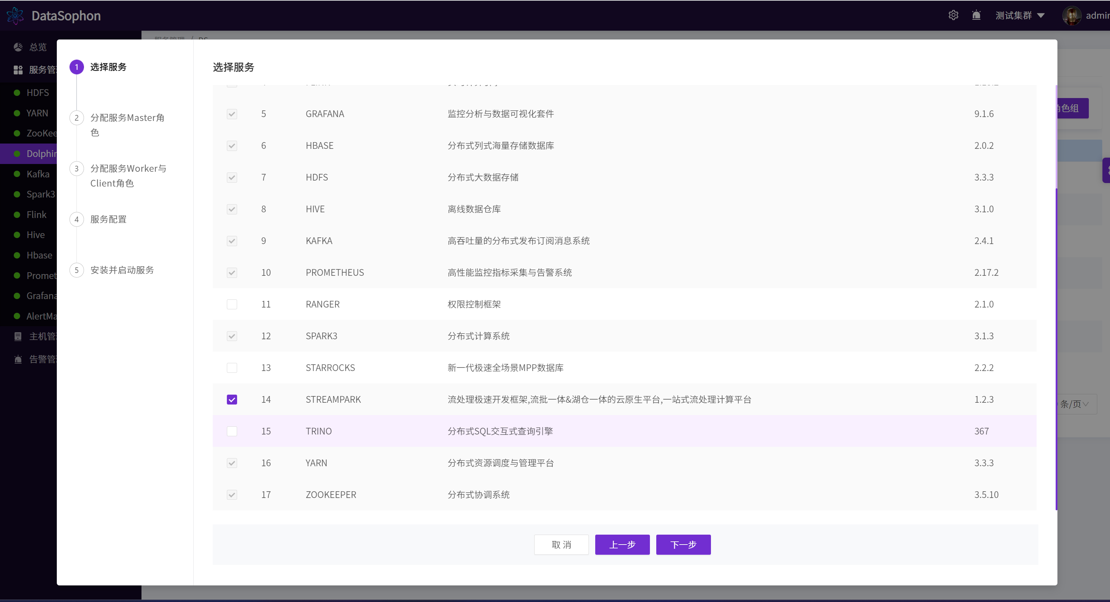Click the 离线数据仓库 description
This screenshot has width=1110, height=602.
click(x=474, y=209)
